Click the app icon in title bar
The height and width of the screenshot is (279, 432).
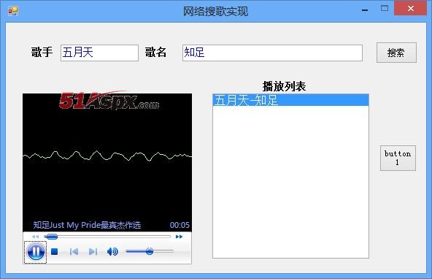(13, 11)
